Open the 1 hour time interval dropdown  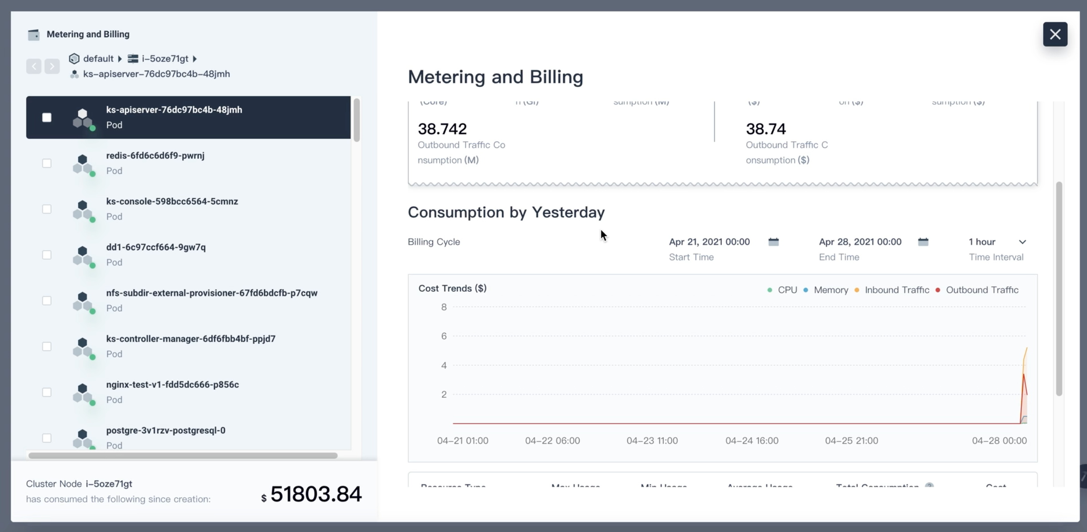(997, 241)
